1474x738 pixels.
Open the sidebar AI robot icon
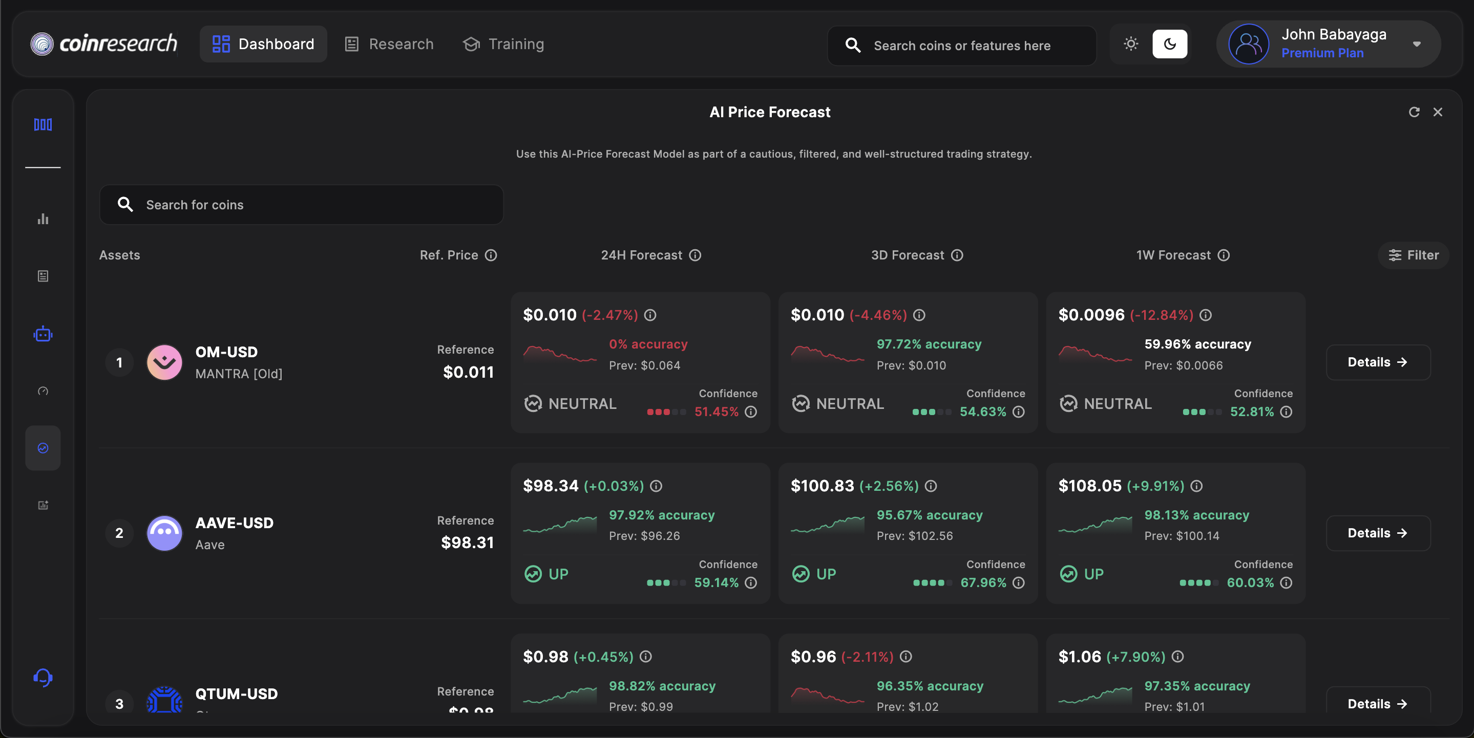(x=43, y=334)
